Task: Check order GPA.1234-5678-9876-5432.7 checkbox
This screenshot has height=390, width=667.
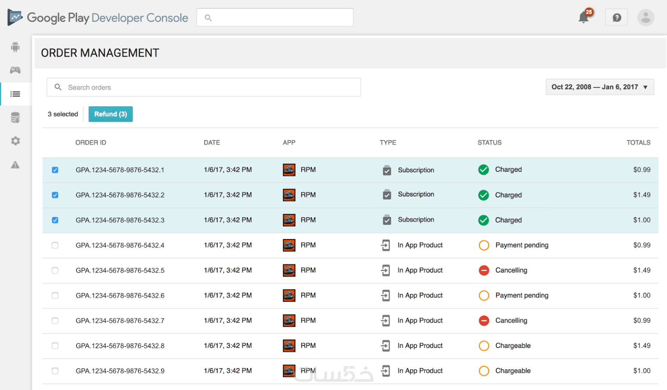Action: (x=55, y=320)
